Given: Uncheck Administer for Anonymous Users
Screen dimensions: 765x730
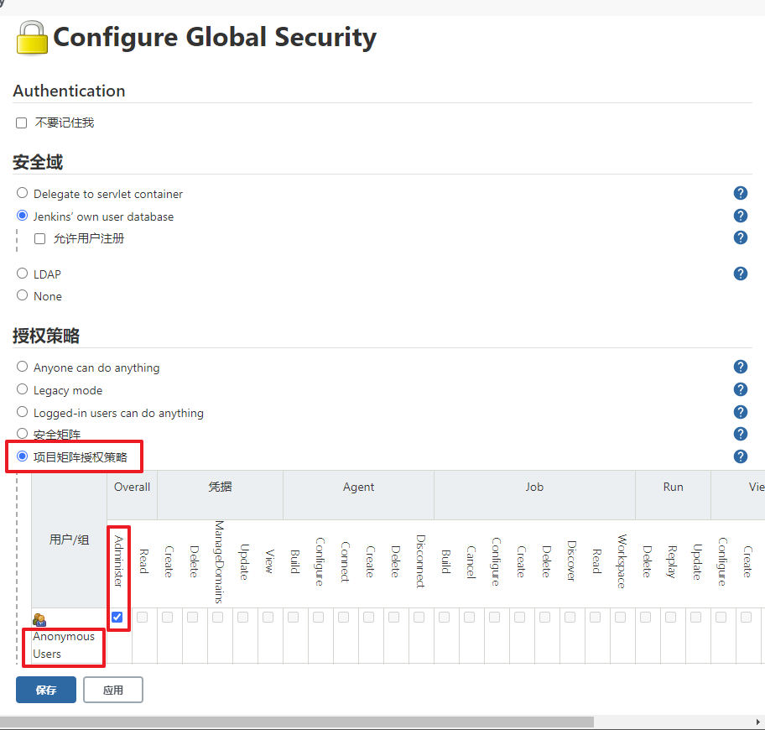Looking at the screenshot, I should [117, 618].
